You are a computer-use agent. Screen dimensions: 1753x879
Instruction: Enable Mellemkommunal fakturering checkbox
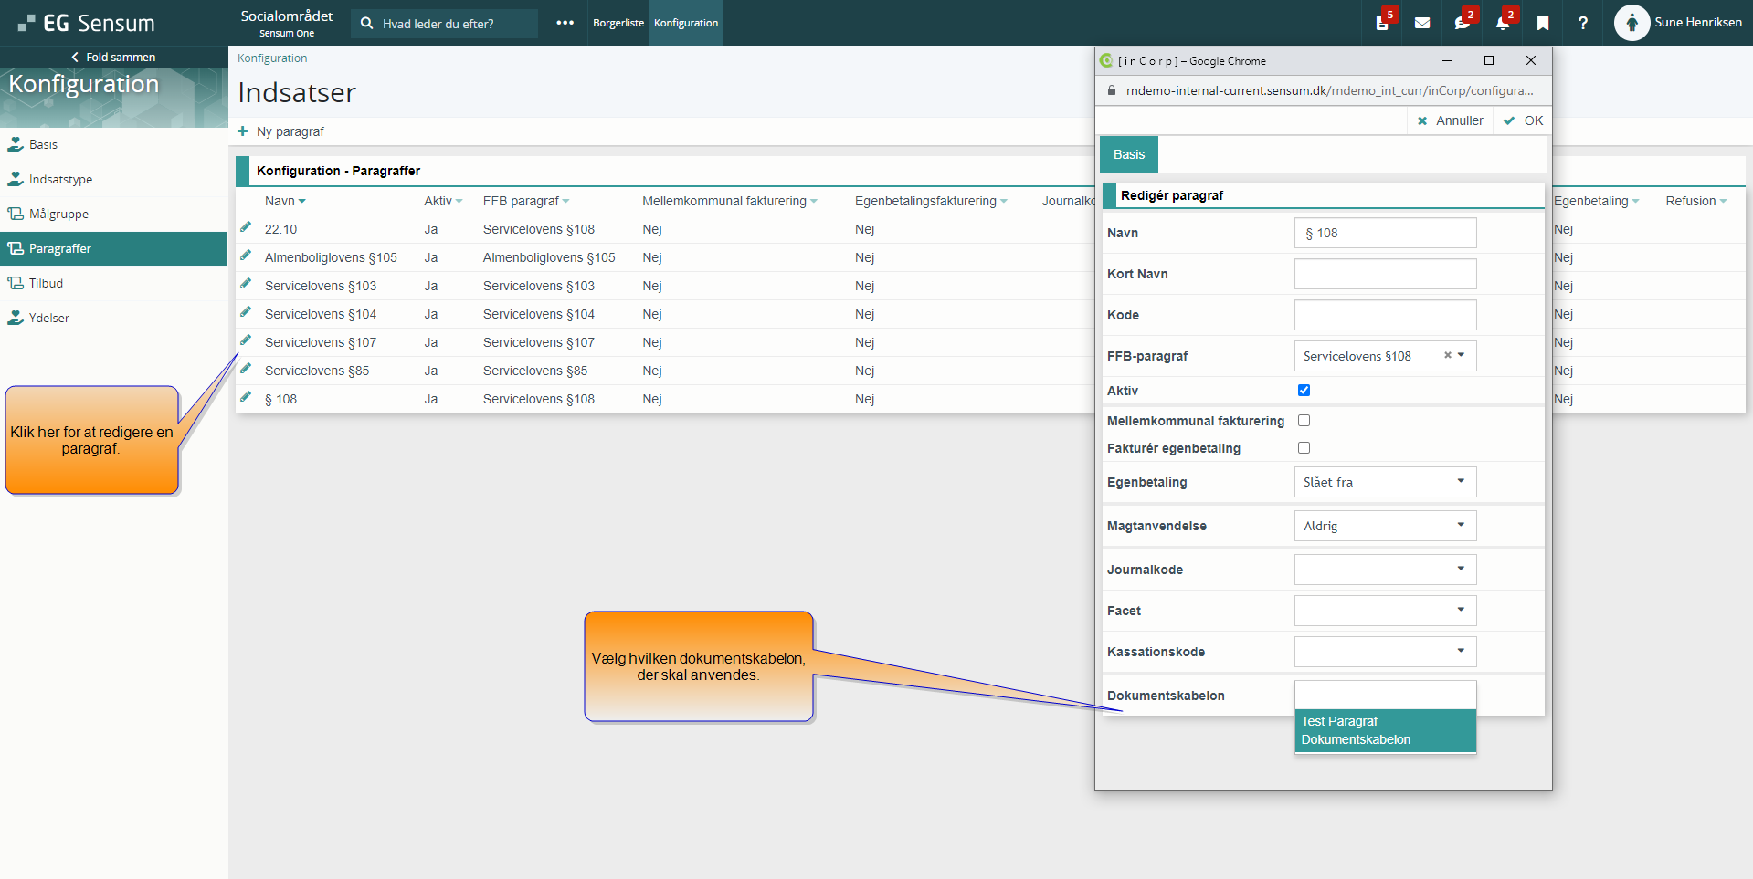tap(1304, 421)
